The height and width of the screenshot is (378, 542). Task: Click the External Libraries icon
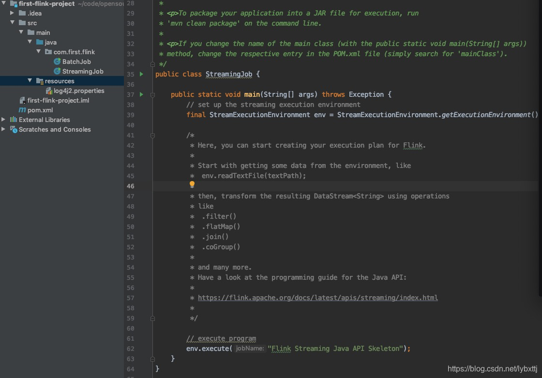pos(14,120)
